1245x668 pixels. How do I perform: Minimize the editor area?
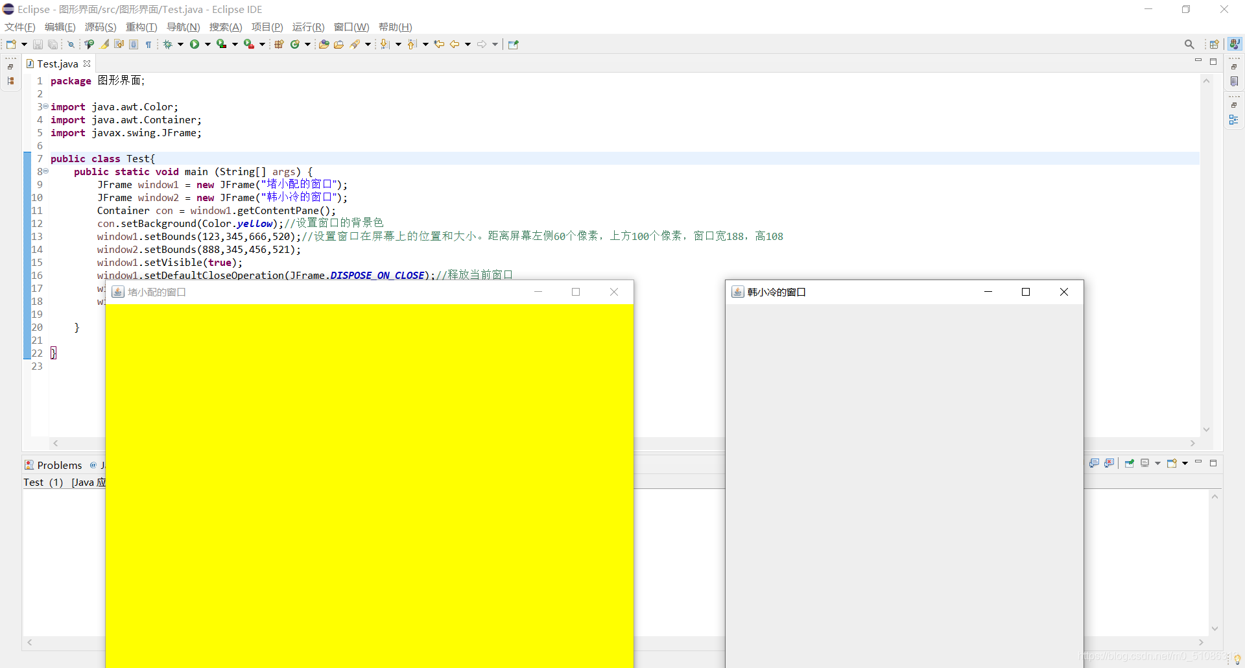click(1198, 61)
